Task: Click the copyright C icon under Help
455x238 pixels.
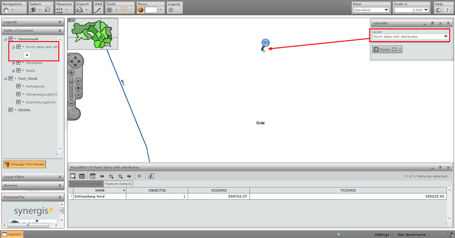Action: (x=438, y=10)
